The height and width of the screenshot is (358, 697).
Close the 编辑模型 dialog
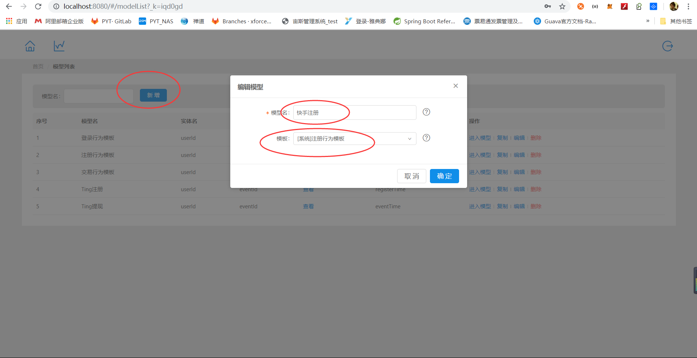[455, 86]
